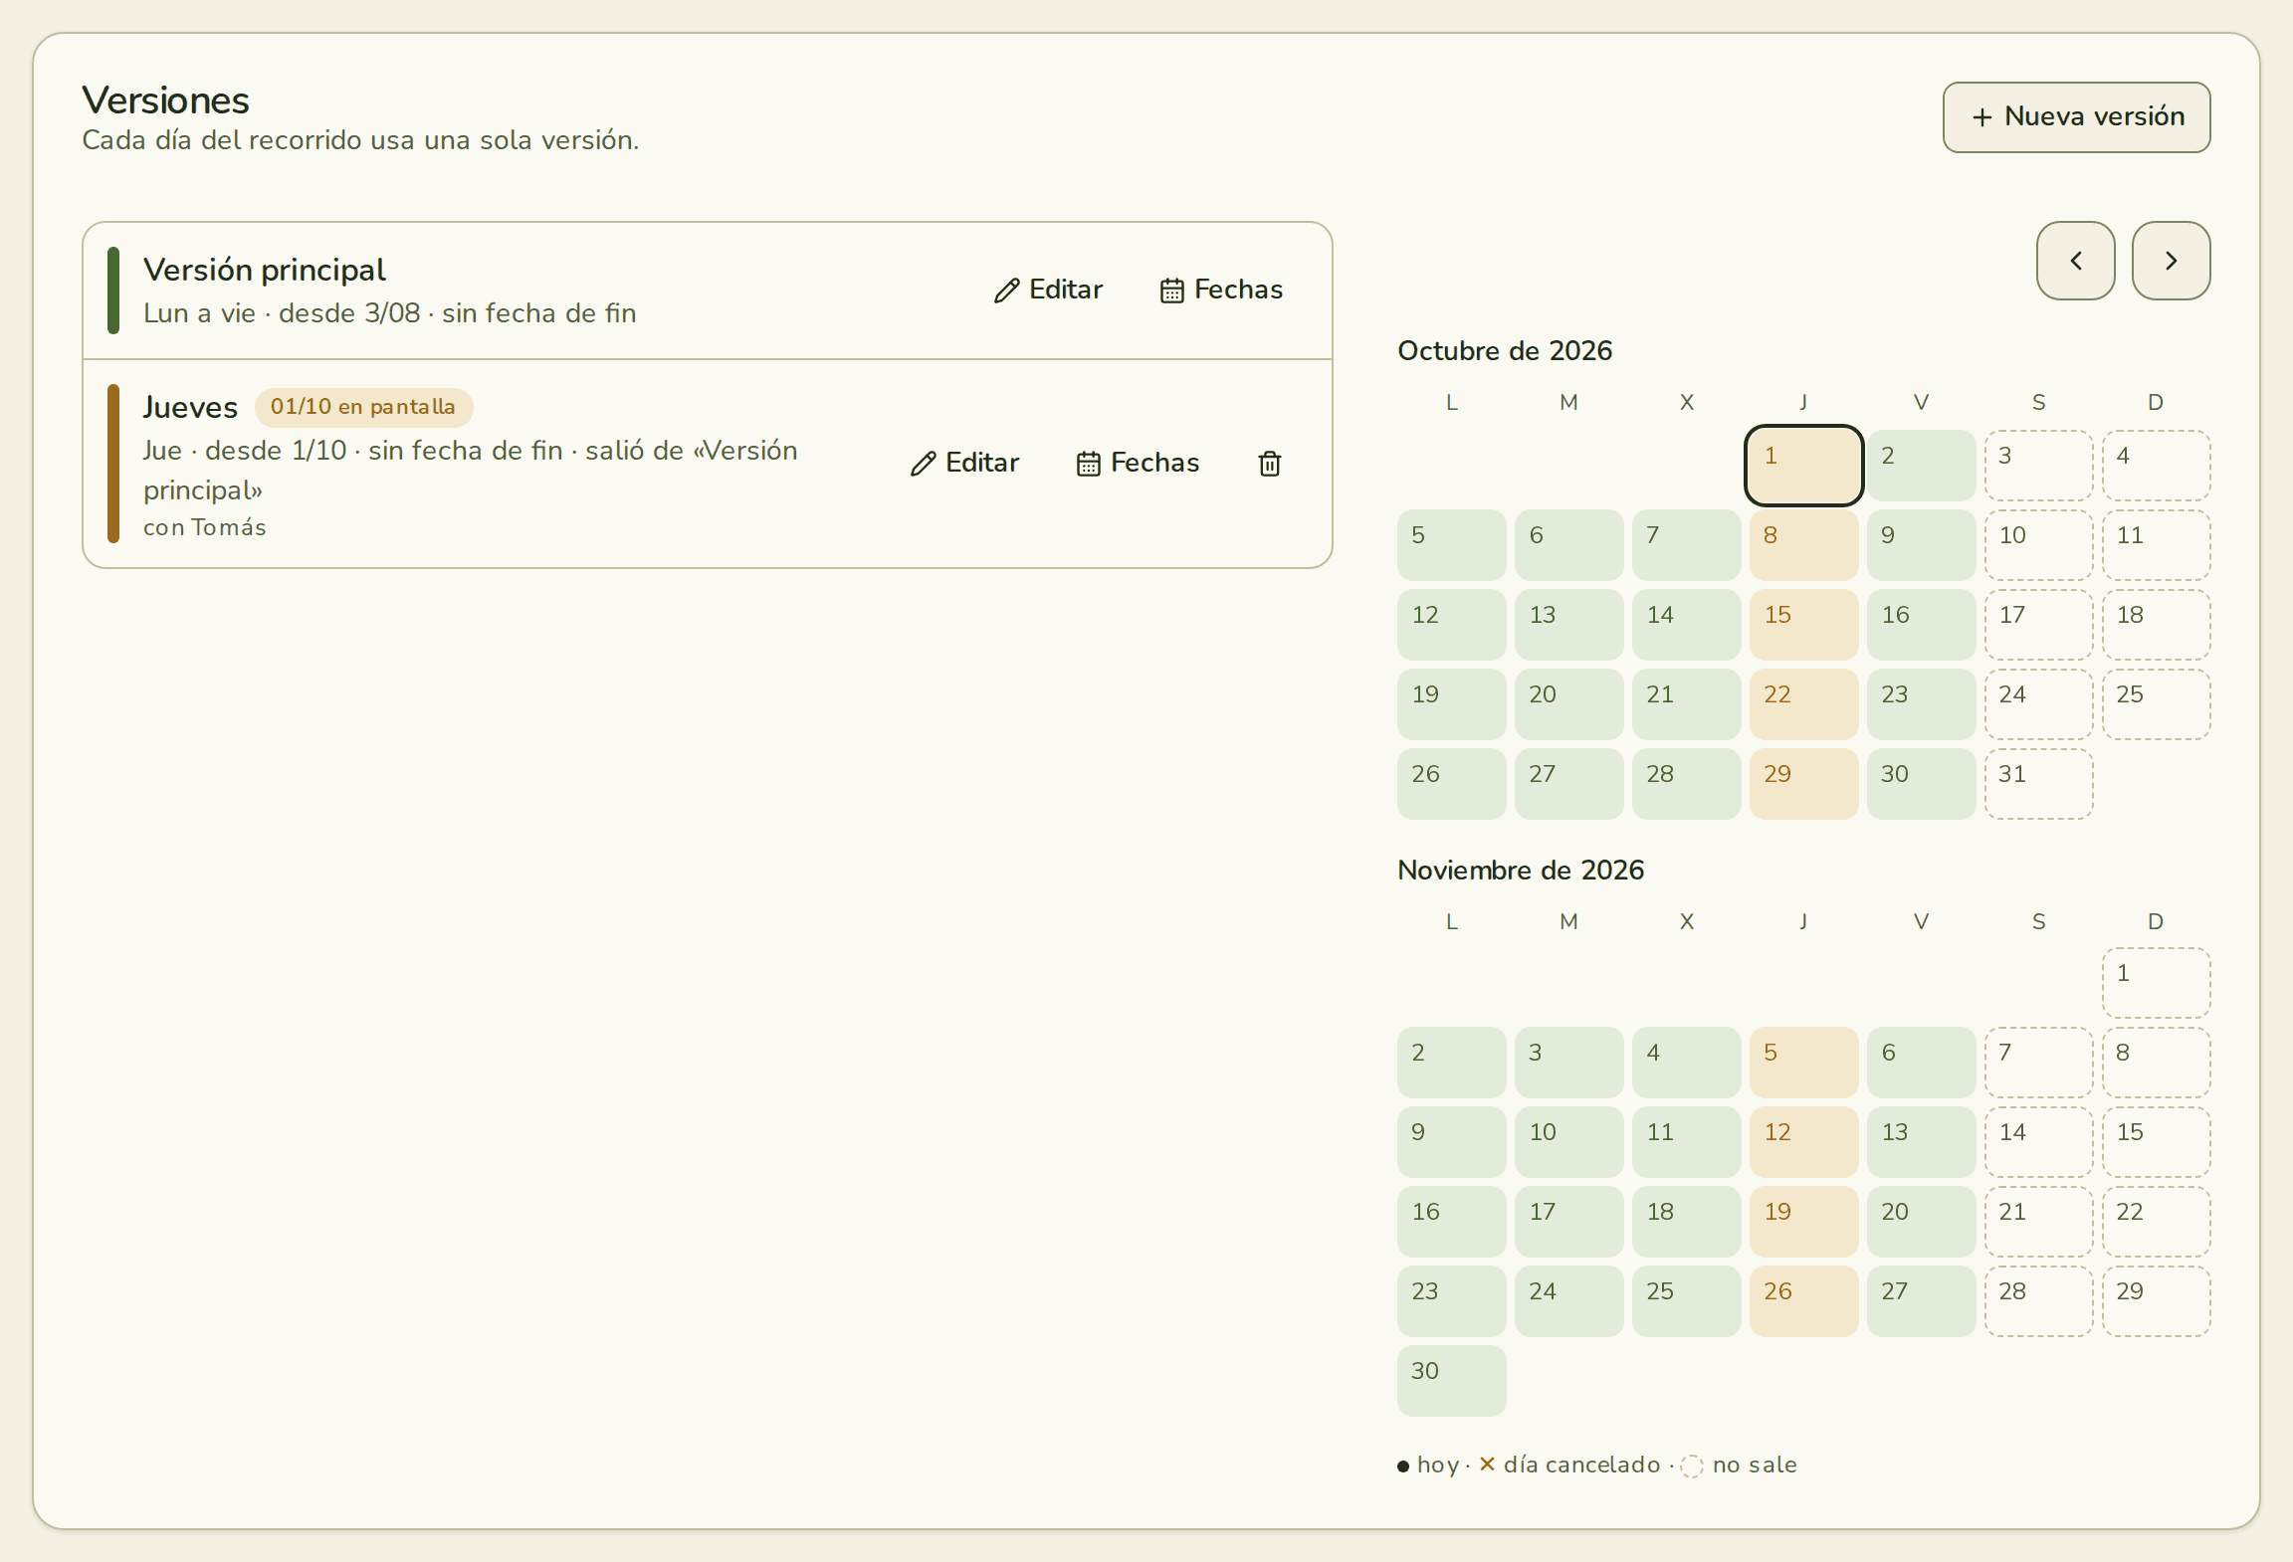Click October 15 orange day cell
2293x1562 pixels.
coord(1803,625)
